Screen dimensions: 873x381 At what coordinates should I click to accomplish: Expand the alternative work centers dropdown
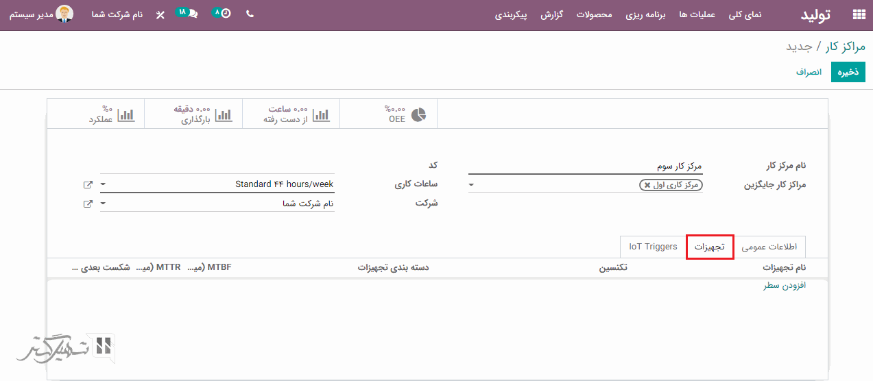click(x=471, y=185)
